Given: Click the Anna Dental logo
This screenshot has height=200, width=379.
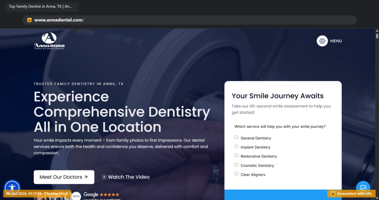Looking at the screenshot, I should (x=49, y=41).
